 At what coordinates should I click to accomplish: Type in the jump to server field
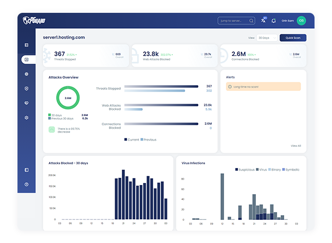tap(233, 21)
